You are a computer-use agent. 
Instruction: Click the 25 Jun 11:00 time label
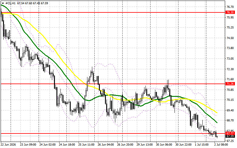point(86,145)
